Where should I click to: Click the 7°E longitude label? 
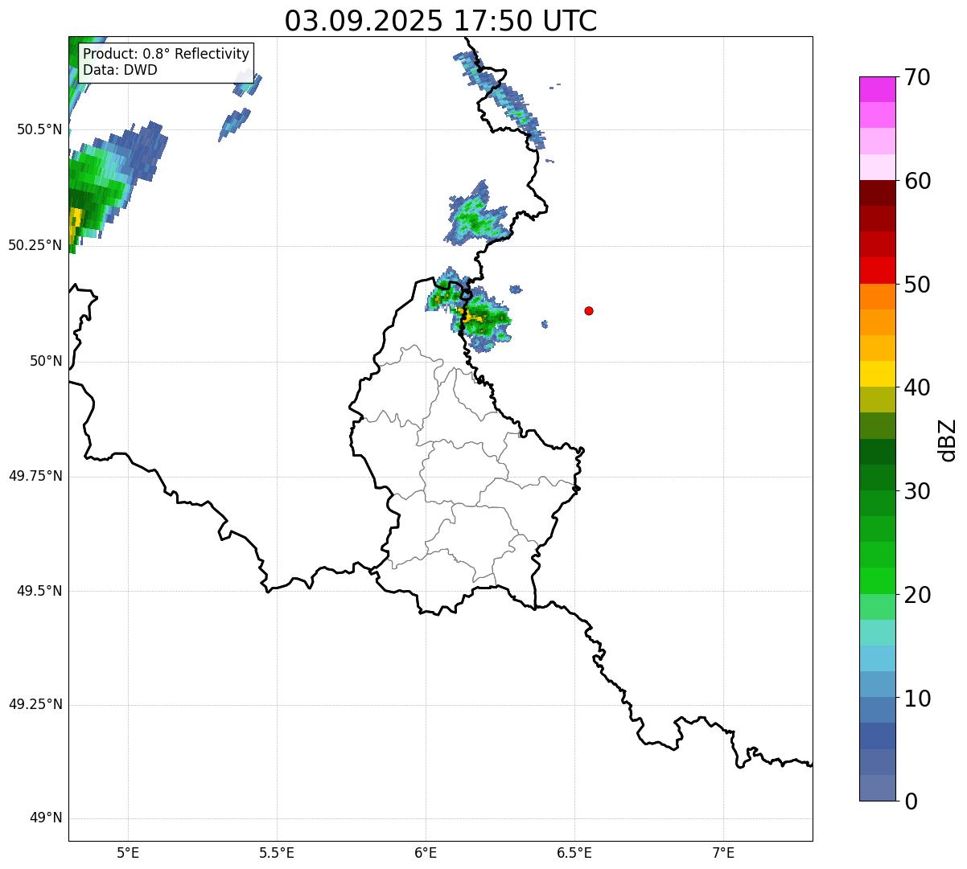(723, 853)
